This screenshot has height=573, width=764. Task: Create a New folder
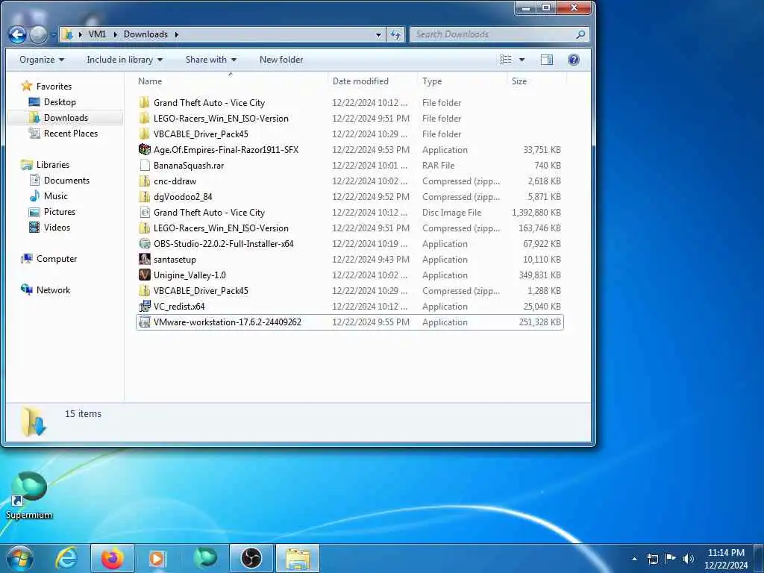[281, 60]
